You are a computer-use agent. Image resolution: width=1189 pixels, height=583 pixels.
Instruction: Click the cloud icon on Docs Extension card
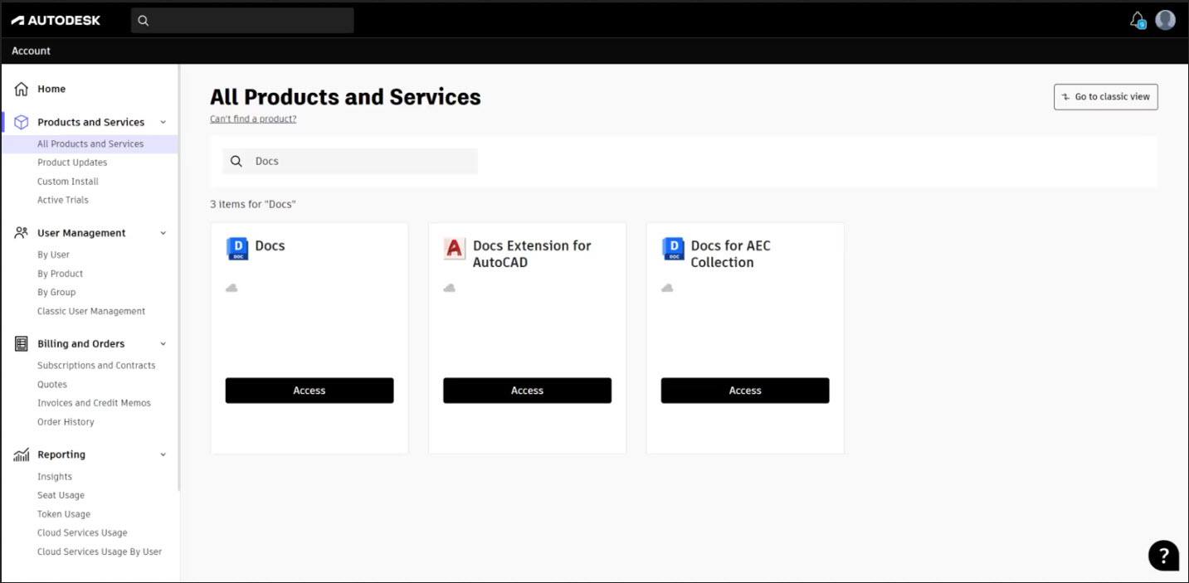coord(449,288)
